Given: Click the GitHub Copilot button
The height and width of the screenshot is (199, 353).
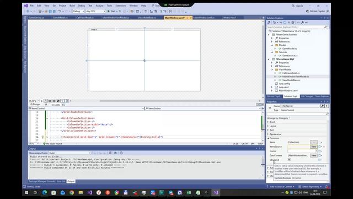Looking at the screenshot, I should tap(315, 11).
